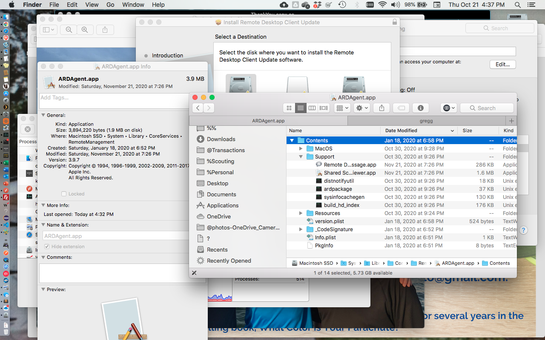Switch Finder to Cover Flow view
545x340 pixels.
tap(323, 108)
